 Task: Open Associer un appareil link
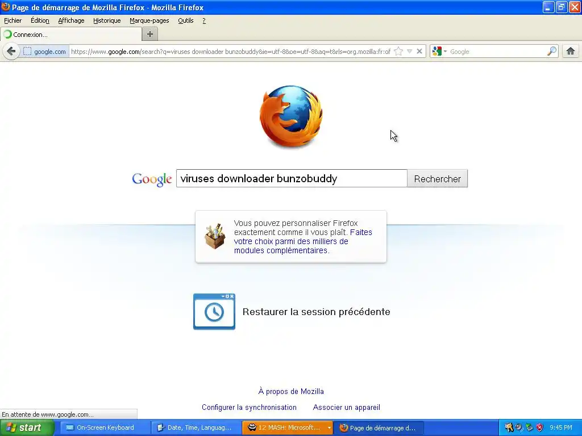[x=346, y=407]
